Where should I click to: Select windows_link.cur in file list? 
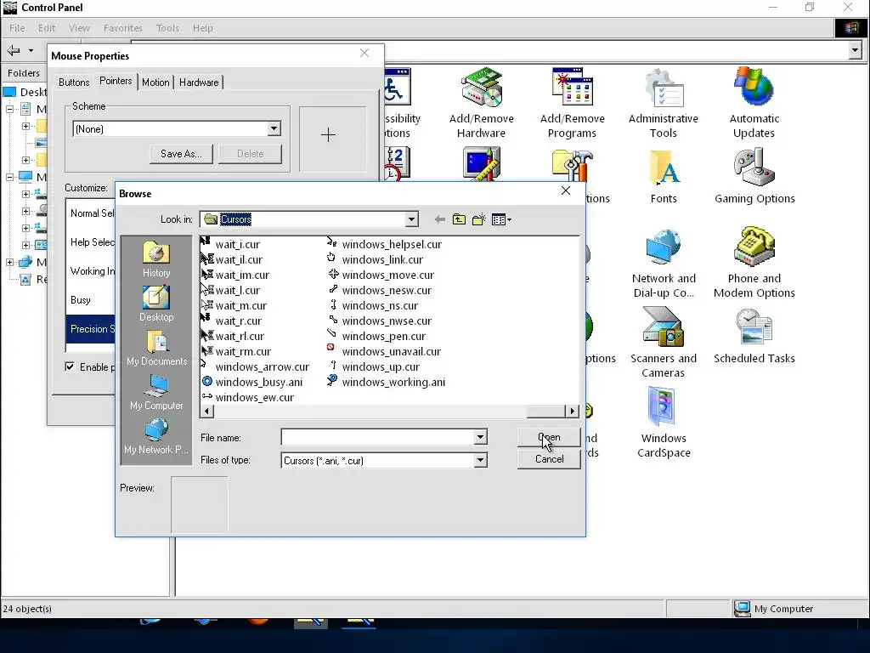pyautogui.click(x=375, y=259)
